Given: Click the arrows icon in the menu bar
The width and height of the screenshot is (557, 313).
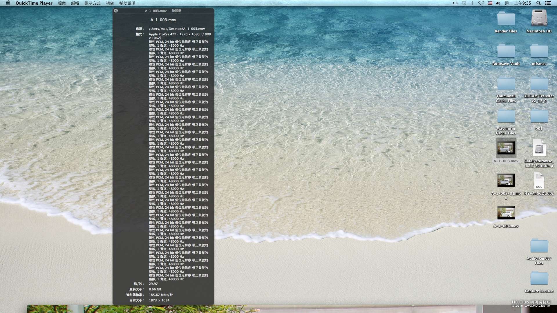Looking at the screenshot, I should [455, 3].
